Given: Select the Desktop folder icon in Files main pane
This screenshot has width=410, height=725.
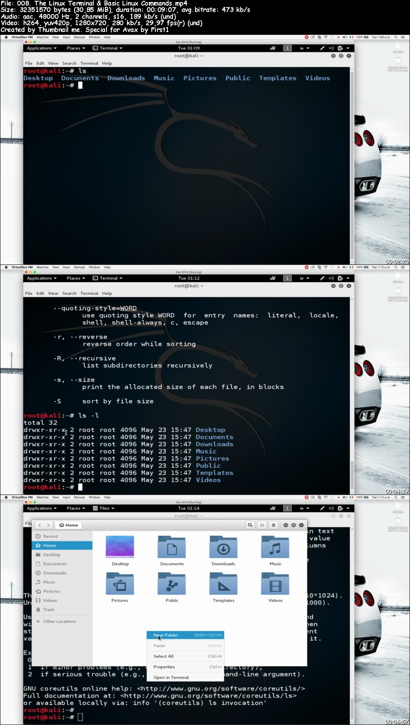Looking at the screenshot, I should pyautogui.click(x=120, y=547).
